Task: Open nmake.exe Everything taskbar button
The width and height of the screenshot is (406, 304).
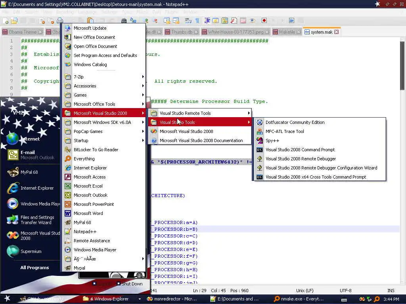Action: (299, 299)
